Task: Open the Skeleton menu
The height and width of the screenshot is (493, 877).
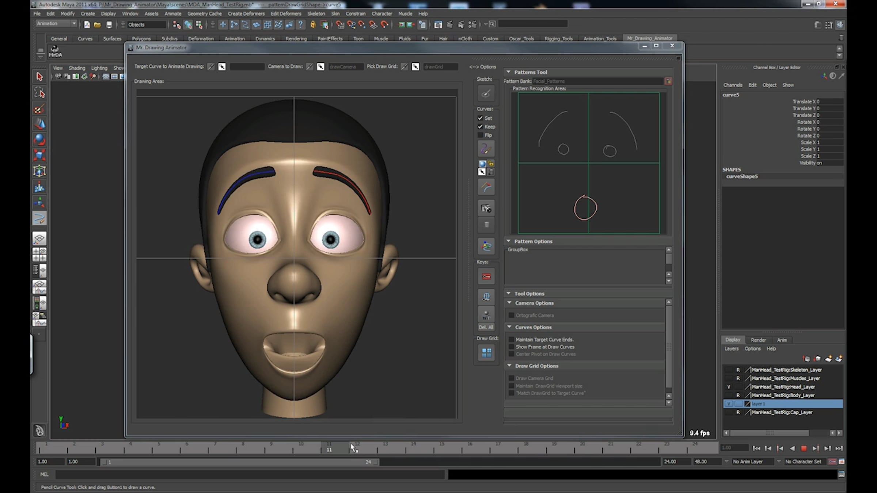Action: (316, 14)
